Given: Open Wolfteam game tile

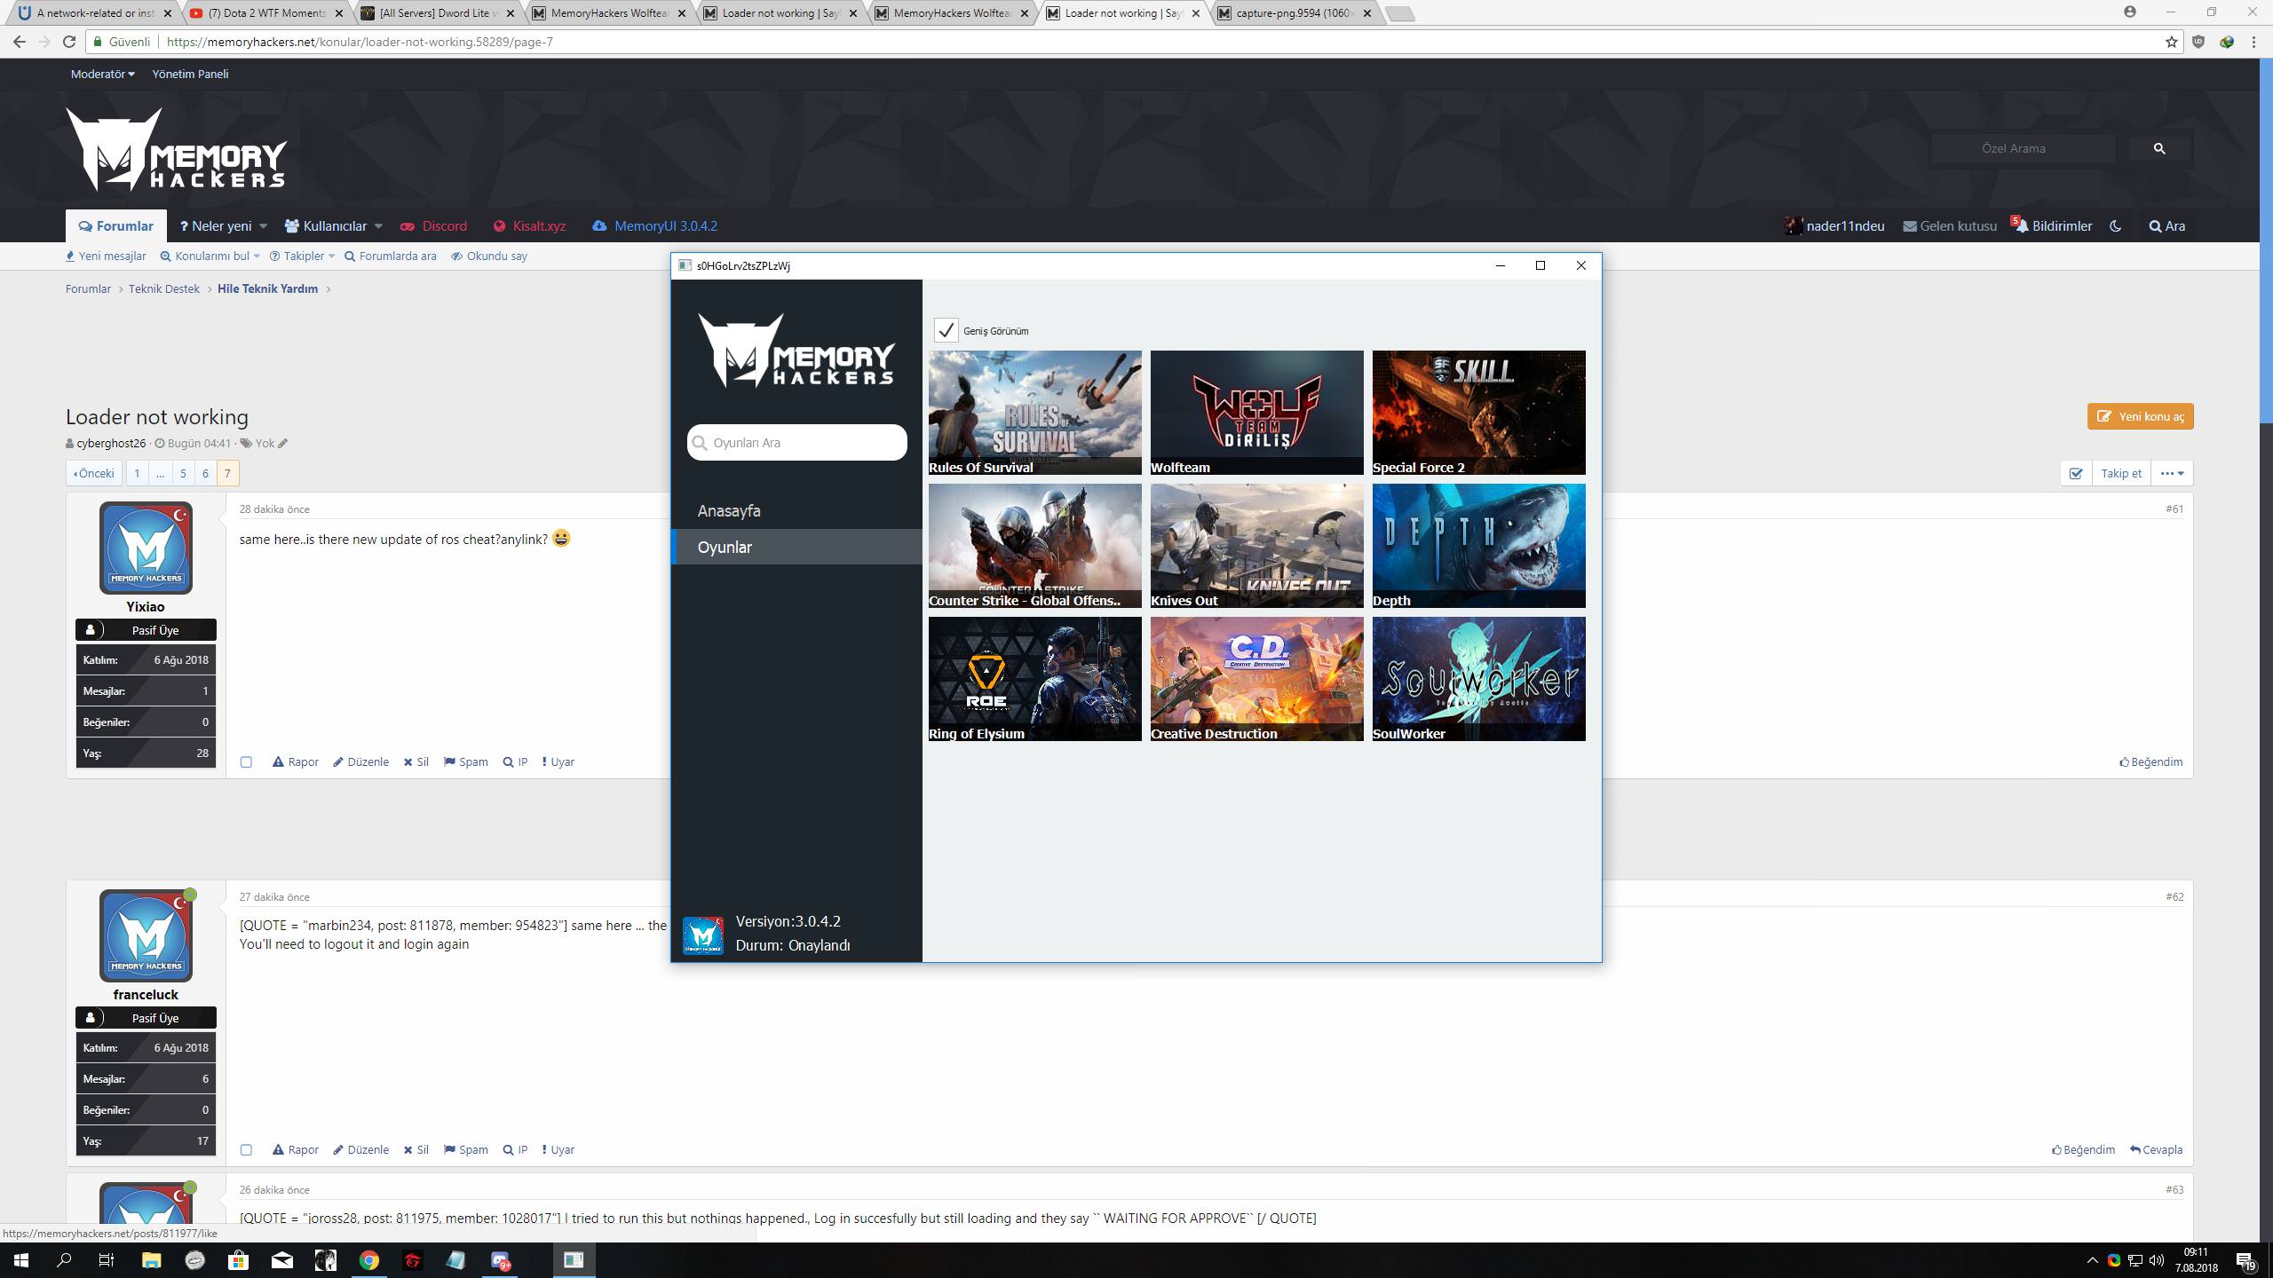Looking at the screenshot, I should click(1257, 413).
